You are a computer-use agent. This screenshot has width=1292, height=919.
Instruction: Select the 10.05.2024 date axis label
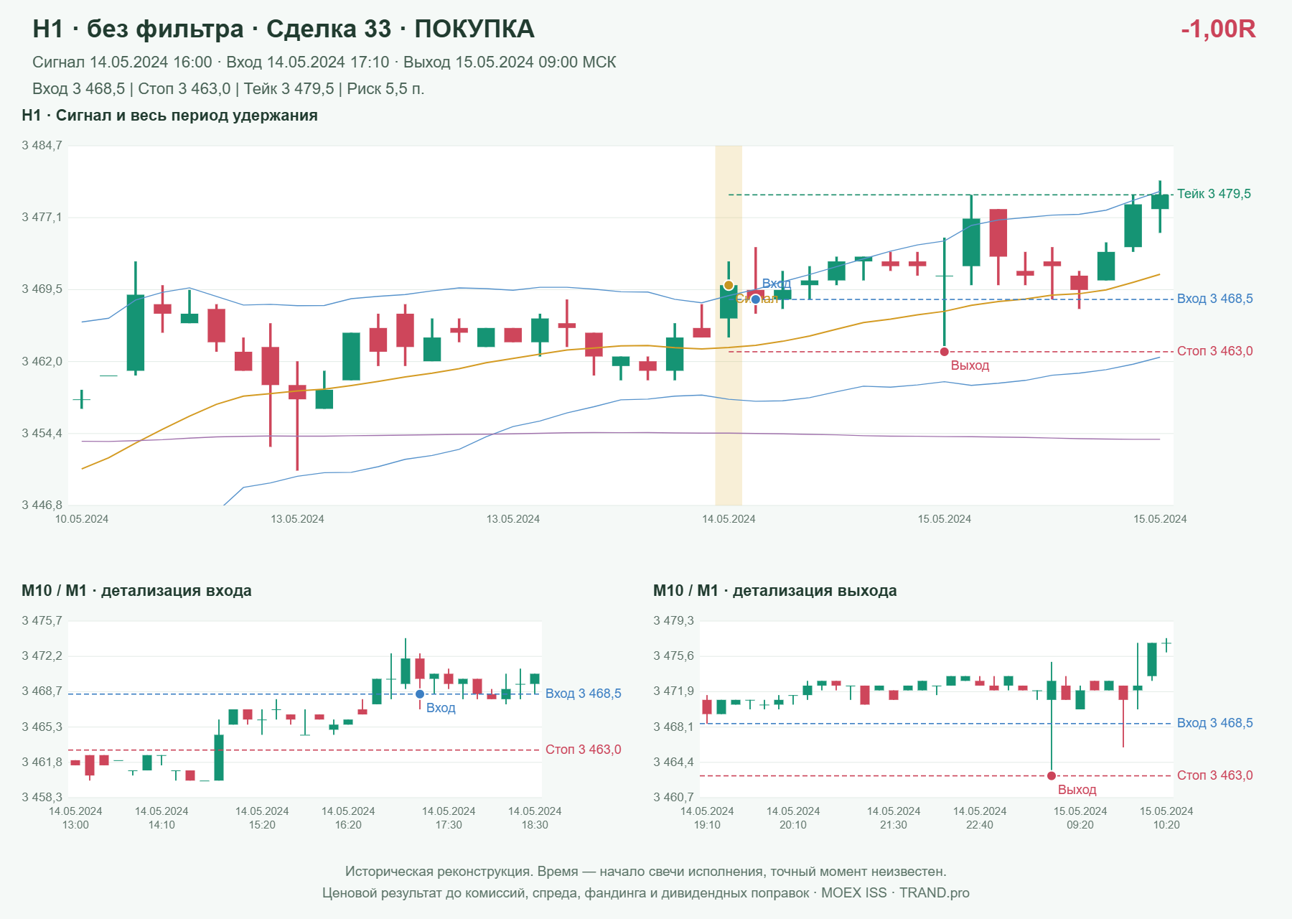[82, 519]
